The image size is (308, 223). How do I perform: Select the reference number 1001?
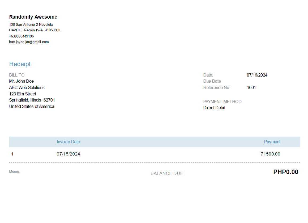pyautogui.click(x=251, y=87)
